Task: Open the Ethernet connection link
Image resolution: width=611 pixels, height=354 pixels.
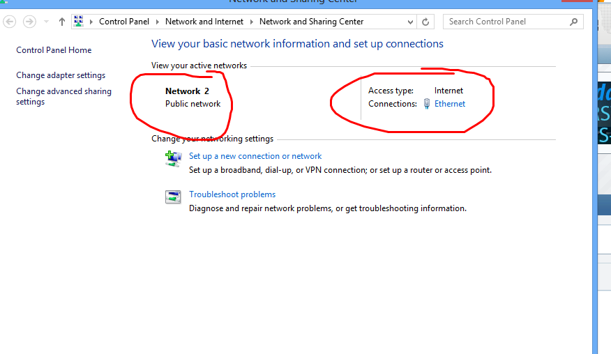Action: (x=450, y=104)
